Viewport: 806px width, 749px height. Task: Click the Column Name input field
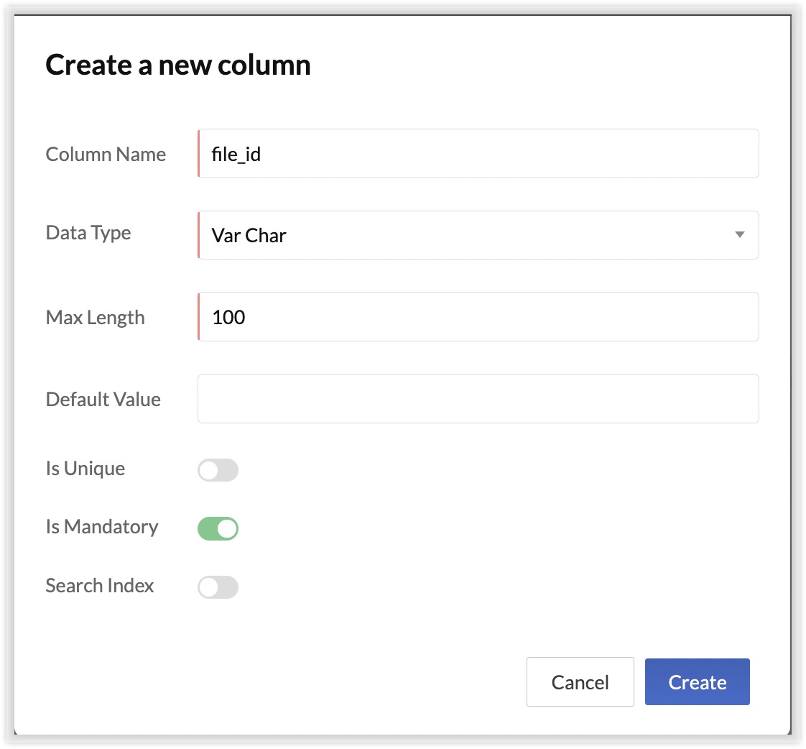pos(478,154)
